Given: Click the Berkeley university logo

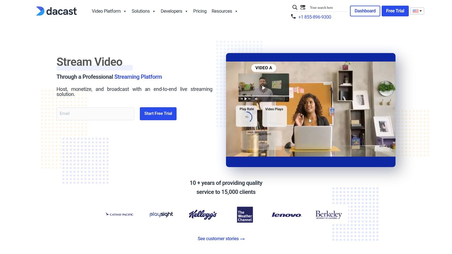Looking at the screenshot, I should click(329, 215).
